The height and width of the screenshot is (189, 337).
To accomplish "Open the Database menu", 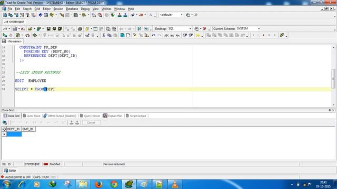I will click(x=72, y=9).
